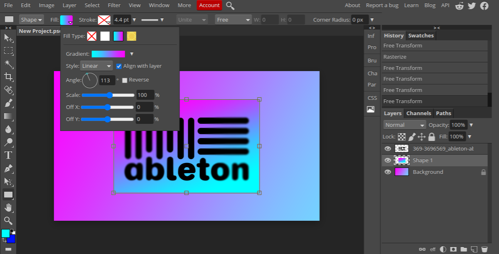Set Fill Type to none

(92, 36)
